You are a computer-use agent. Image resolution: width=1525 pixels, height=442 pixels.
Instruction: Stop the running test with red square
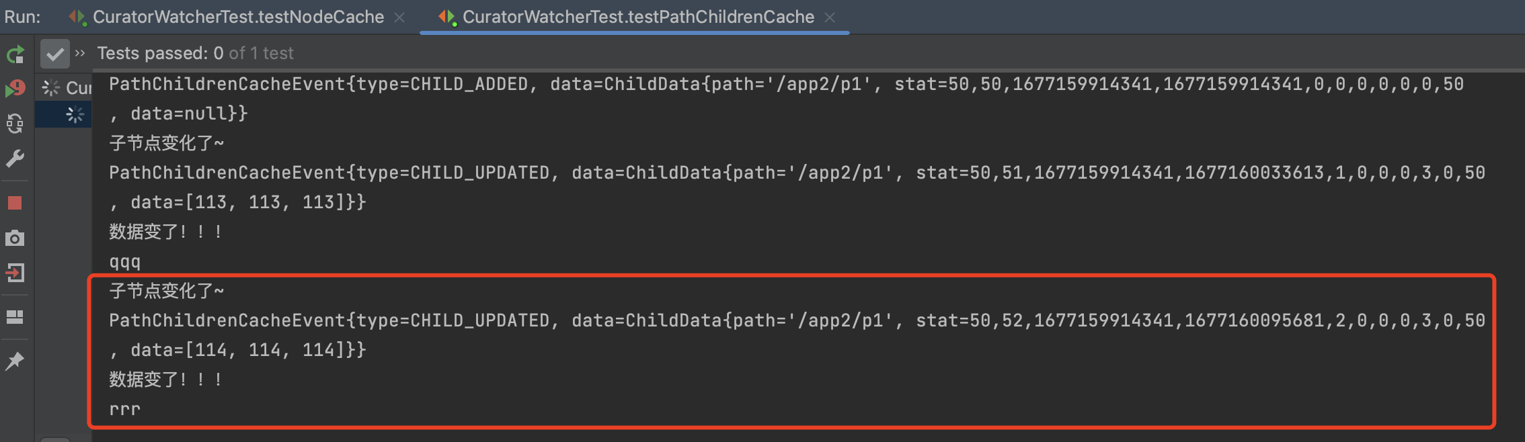tap(15, 203)
